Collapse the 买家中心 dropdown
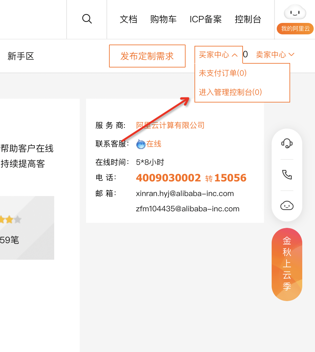The height and width of the screenshot is (352, 315). tap(218, 54)
